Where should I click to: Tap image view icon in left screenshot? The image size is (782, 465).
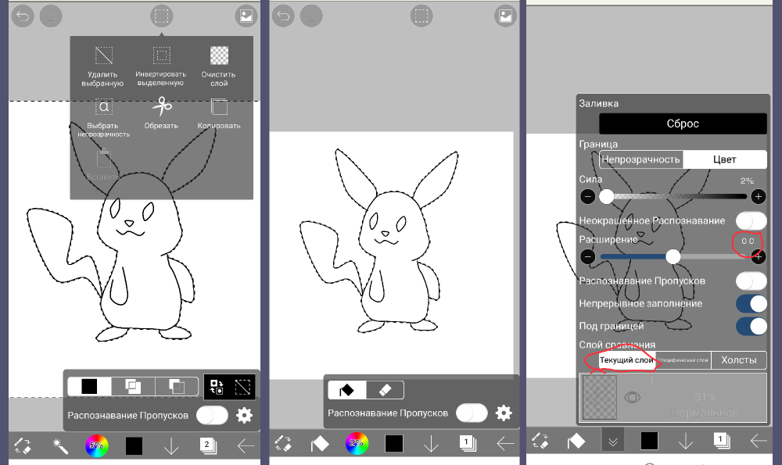(246, 16)
